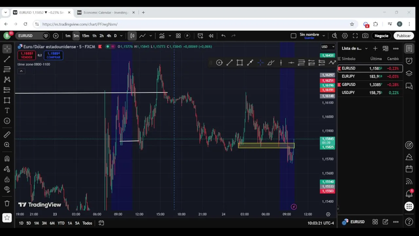Select the 1D date range
The height and width of the screenshot is (236, 419).
[x=21, y=223]
